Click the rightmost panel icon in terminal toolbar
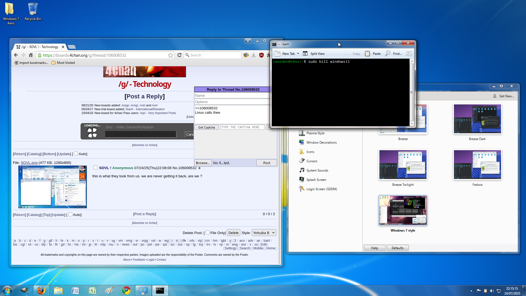 [x=409, y=54]
